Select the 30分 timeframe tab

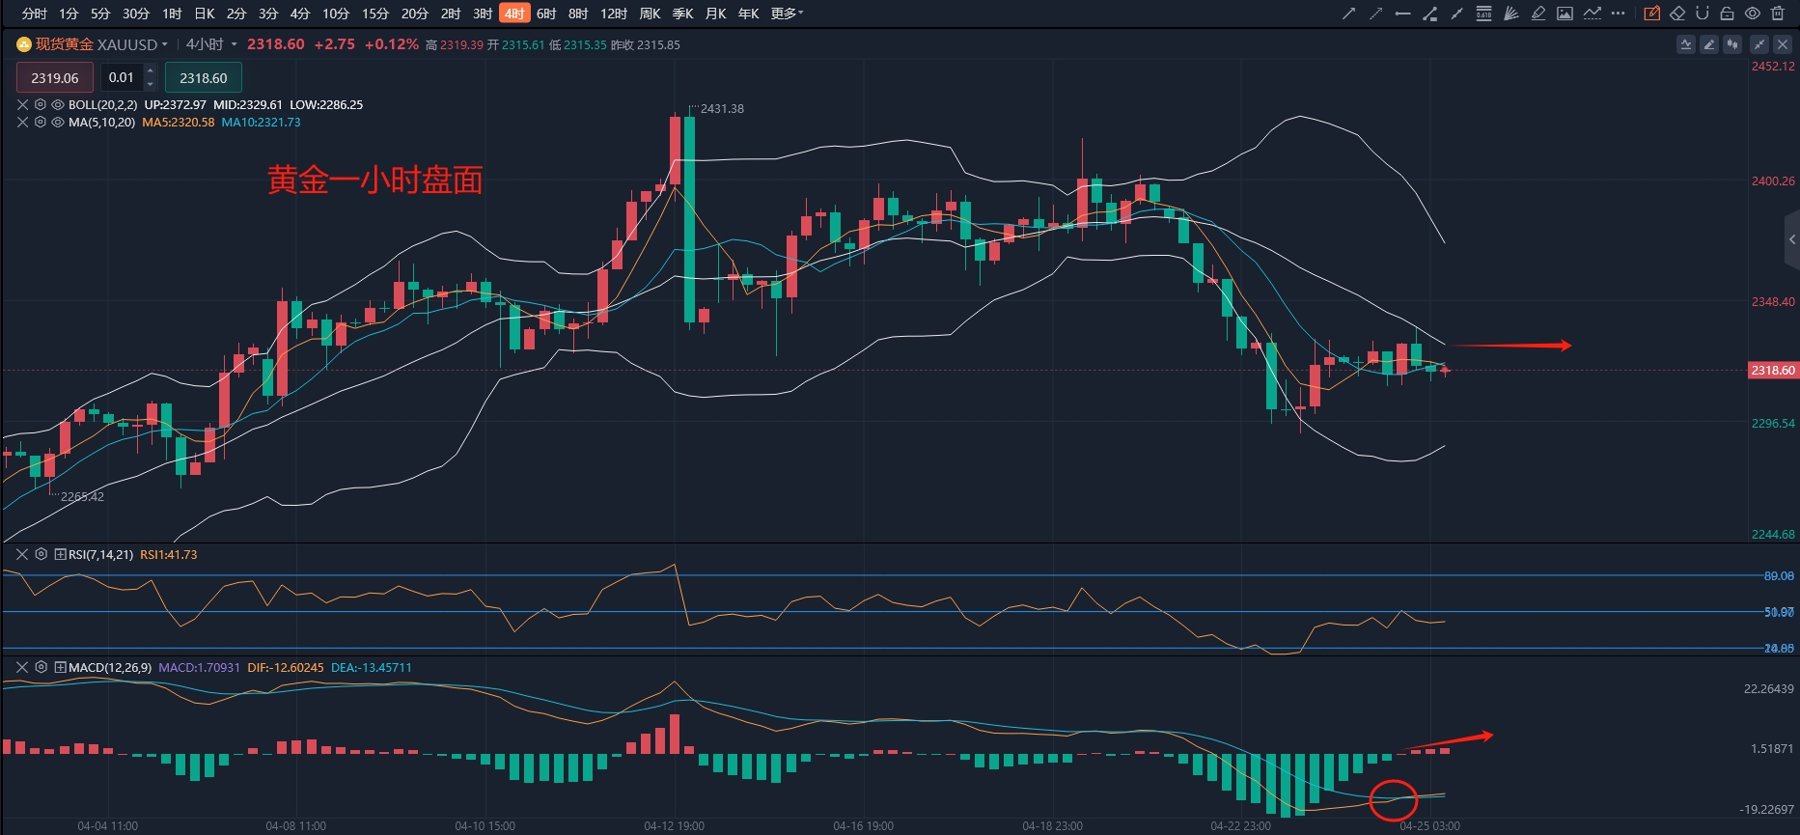tap(136, 14)
